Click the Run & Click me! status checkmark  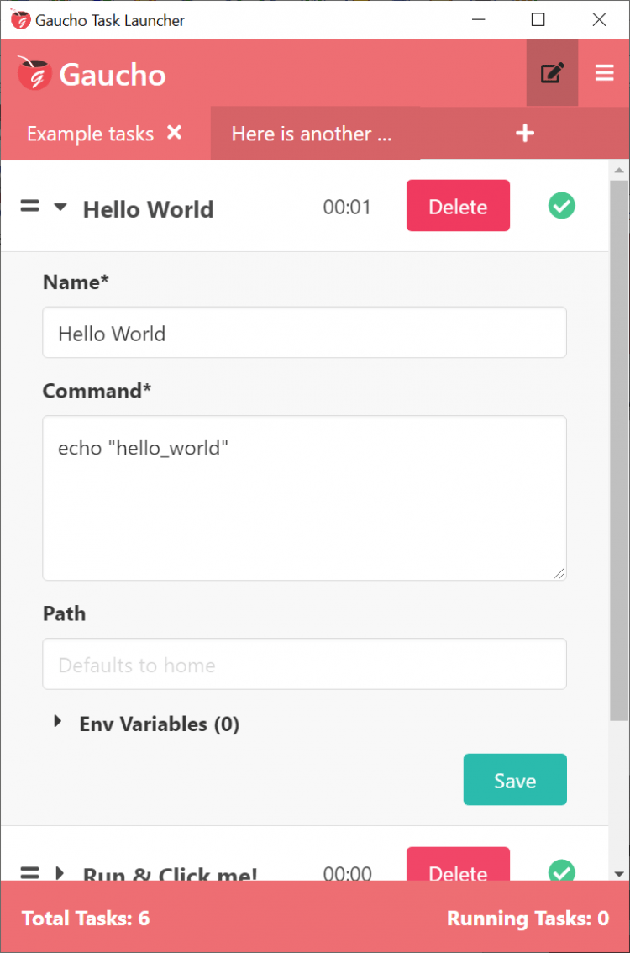561,871
